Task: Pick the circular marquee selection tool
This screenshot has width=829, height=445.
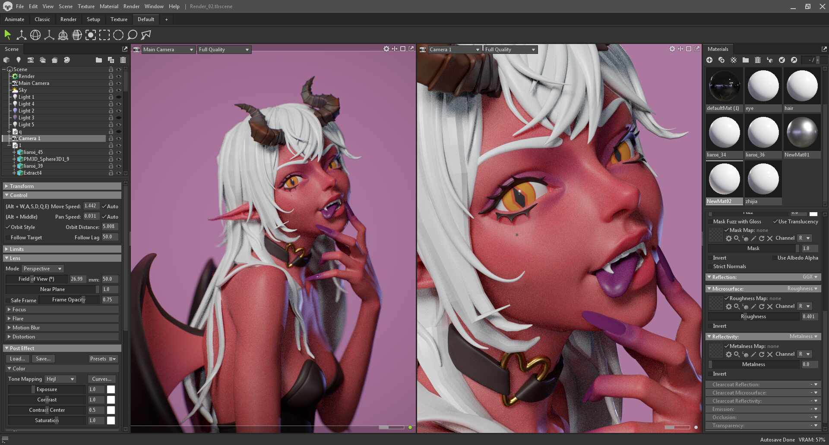Action: [x=118, y=35]
